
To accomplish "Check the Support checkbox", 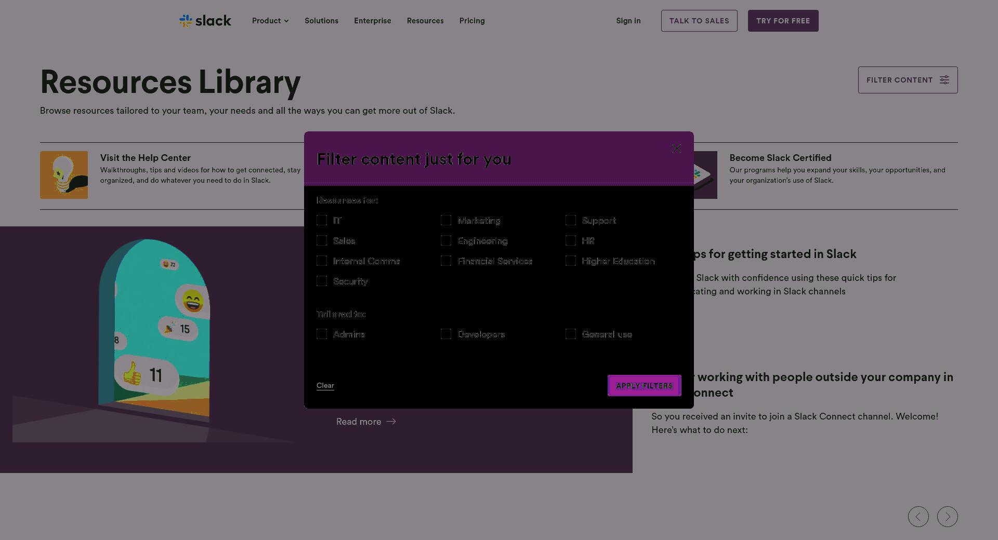I will coord(571,220).
